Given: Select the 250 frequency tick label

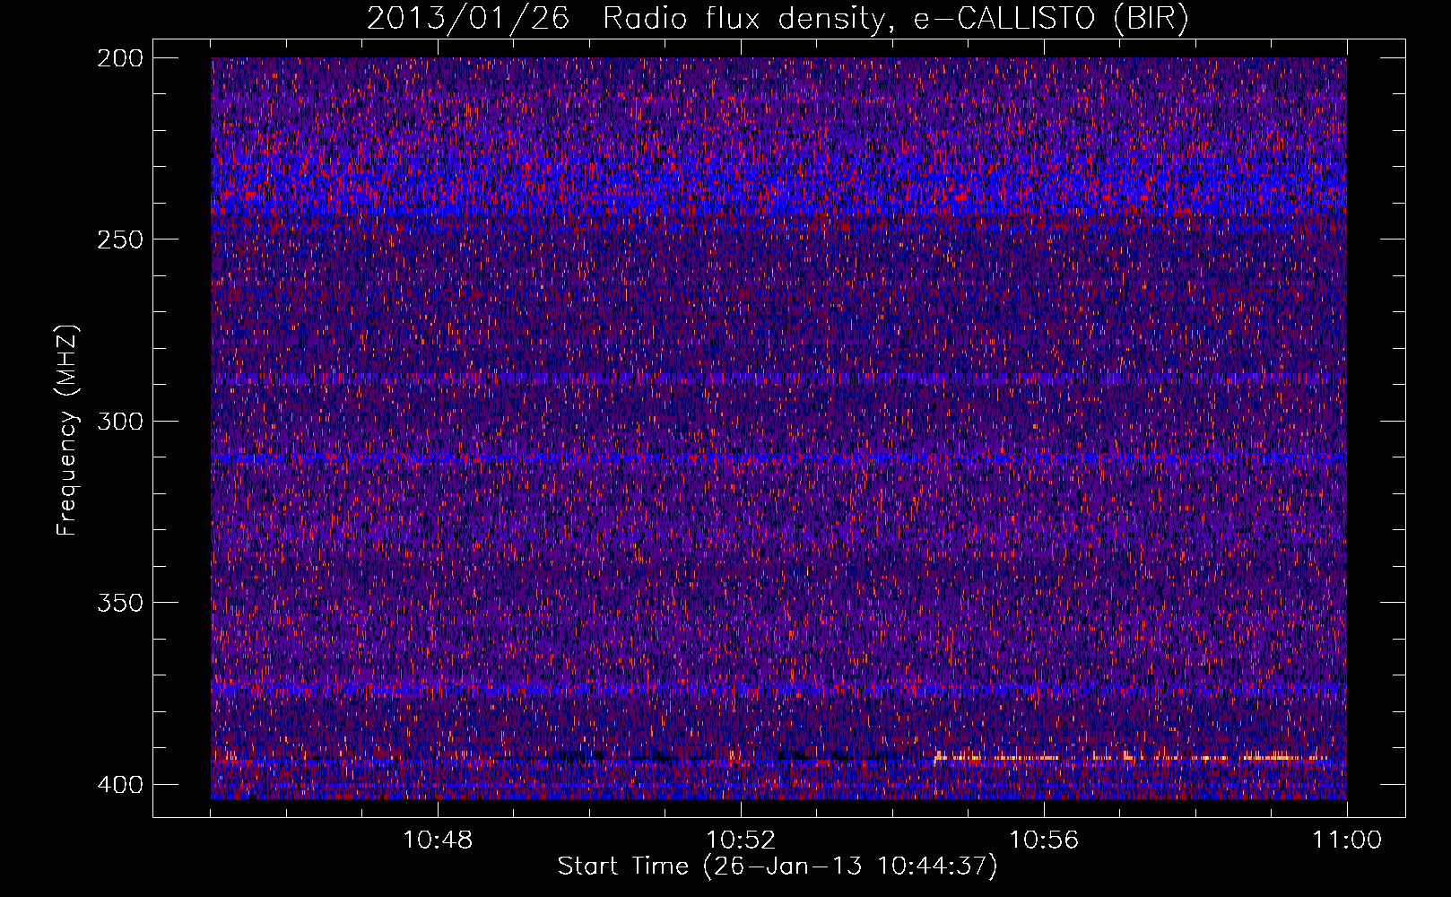Looking at the screenshot, I should 120,239.
